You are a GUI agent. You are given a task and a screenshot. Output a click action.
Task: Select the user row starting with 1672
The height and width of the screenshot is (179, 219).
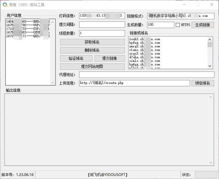click(x=28, y=36)
